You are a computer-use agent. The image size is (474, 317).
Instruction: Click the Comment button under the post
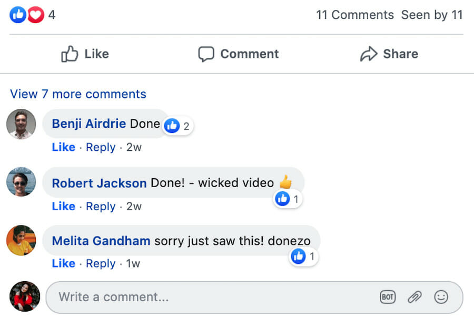(x=238, y=54)
